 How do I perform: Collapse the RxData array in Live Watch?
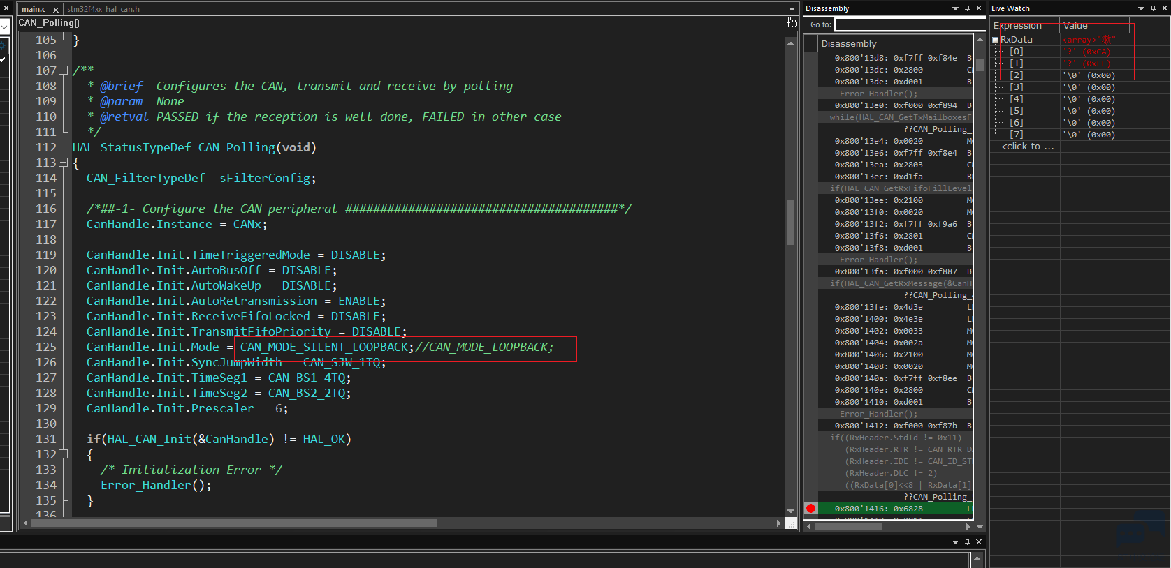[996, 40]
